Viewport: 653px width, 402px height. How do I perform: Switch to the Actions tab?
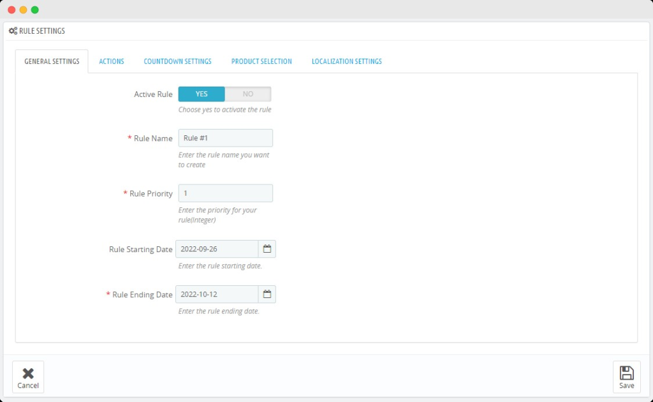click(112, 61)
